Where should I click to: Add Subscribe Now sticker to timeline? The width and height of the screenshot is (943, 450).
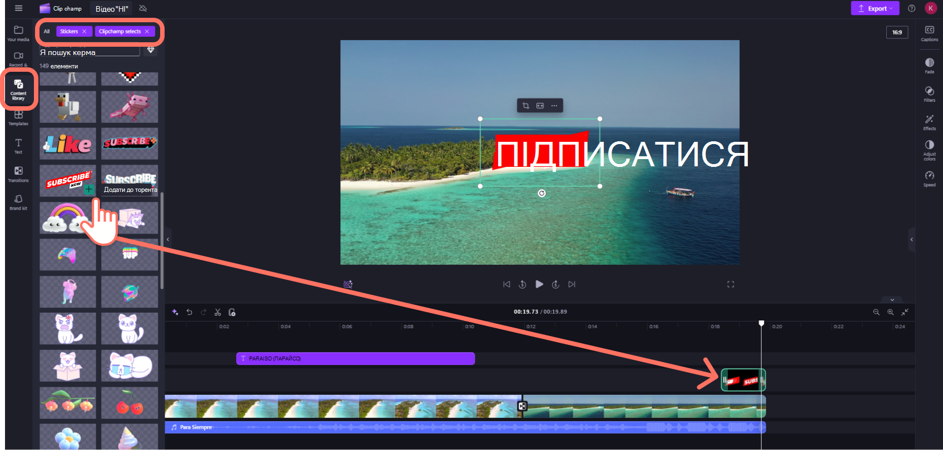pyautogui.click(x=89, y=189)
